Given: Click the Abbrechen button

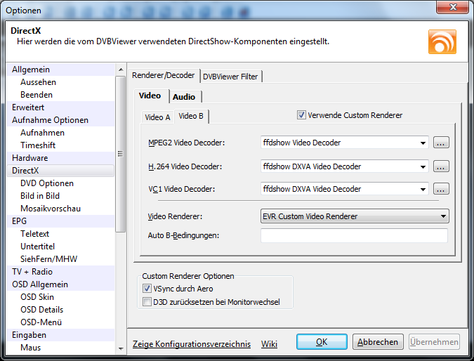Looking at the screenshot, I should point(378,342).
